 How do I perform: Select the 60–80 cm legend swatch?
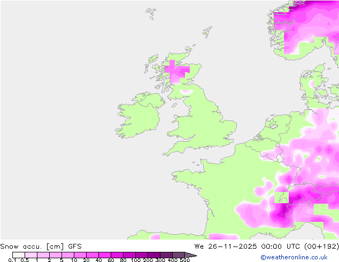pyautogui.click(x=117, y=255)
